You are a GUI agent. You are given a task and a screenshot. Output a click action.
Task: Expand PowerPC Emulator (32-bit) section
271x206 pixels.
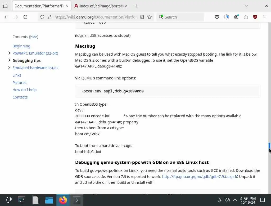(9, 53)
